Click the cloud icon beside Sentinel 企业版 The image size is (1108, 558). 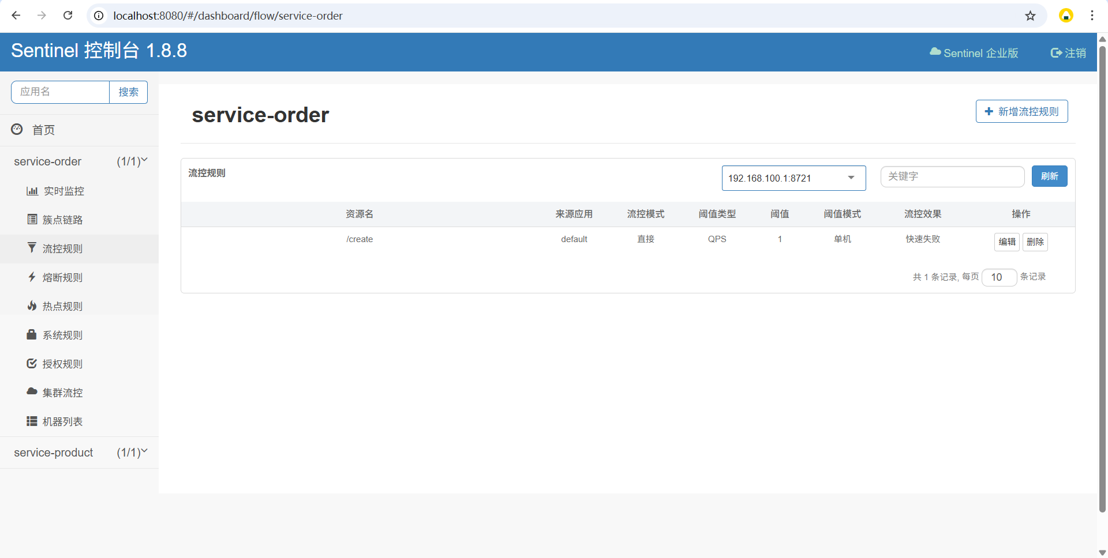pyautogui.click(x=935, y=52)
